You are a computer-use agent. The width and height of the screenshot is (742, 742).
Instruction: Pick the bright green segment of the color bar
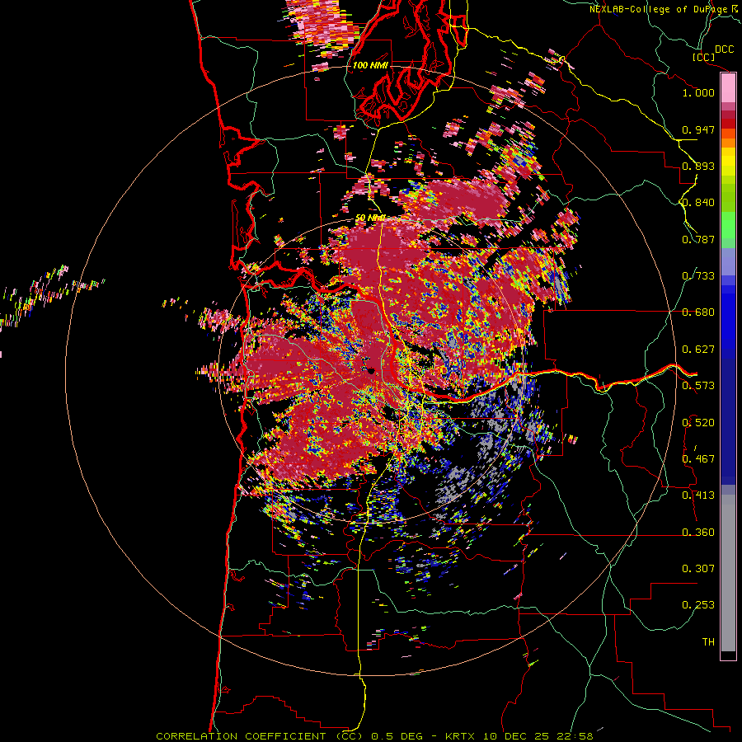pos(728,225)
